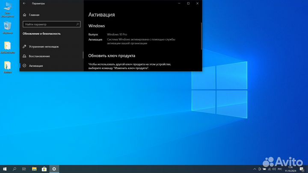This screenshot has height=173, width=308.
Task: Click the Windows 10 Pro edition text
Action: click(117, 34)
